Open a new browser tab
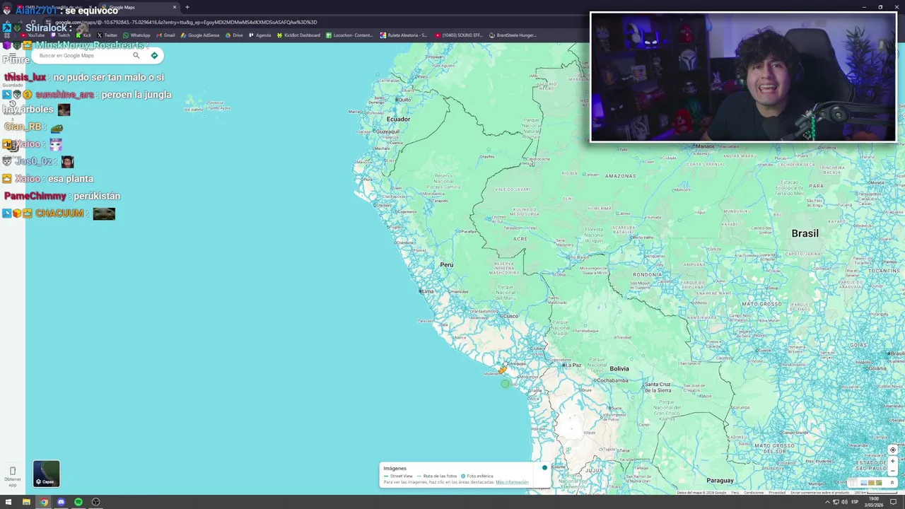 tap(187, 7)
